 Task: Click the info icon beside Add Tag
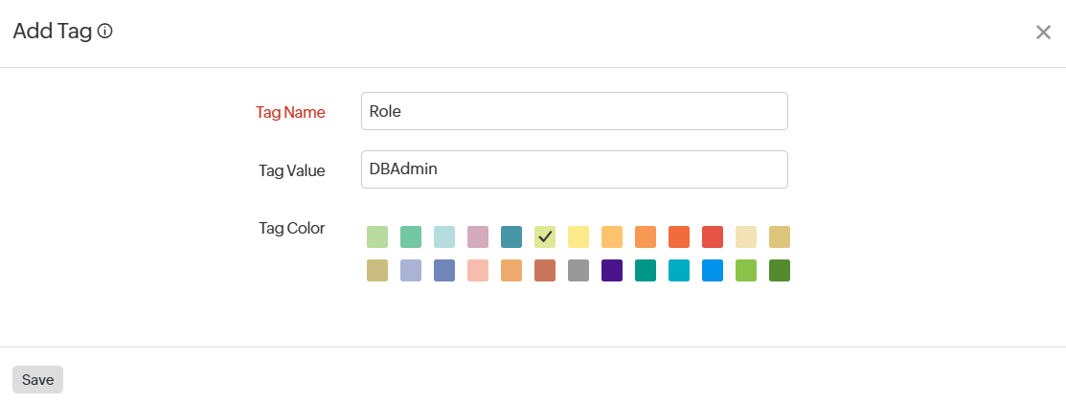pos(104,32)
